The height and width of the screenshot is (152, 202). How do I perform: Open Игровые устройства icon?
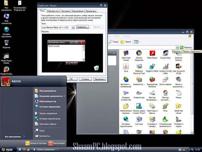tap(126, 96)
